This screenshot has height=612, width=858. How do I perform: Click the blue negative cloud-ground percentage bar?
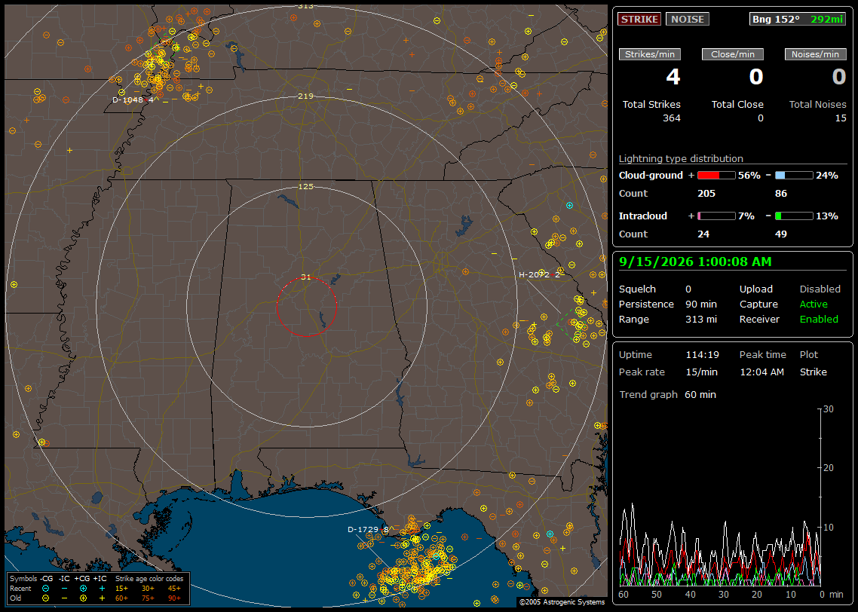794,176
